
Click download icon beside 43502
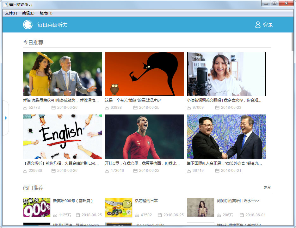[x=137, y=215]
